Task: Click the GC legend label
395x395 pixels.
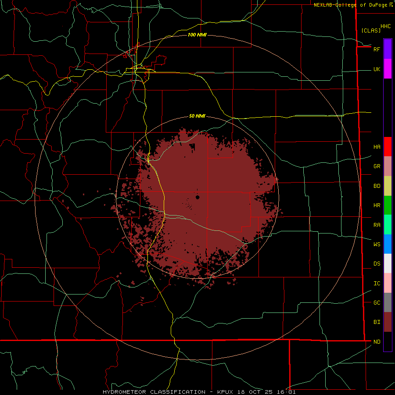Action: point(377,302)
